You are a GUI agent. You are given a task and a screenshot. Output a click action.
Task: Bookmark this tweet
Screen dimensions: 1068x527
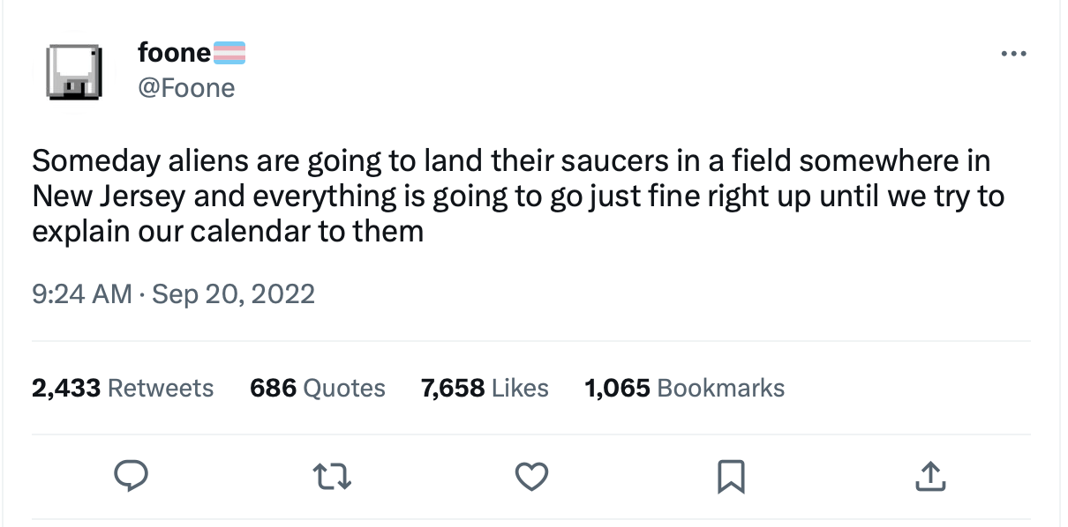point(729,476)
